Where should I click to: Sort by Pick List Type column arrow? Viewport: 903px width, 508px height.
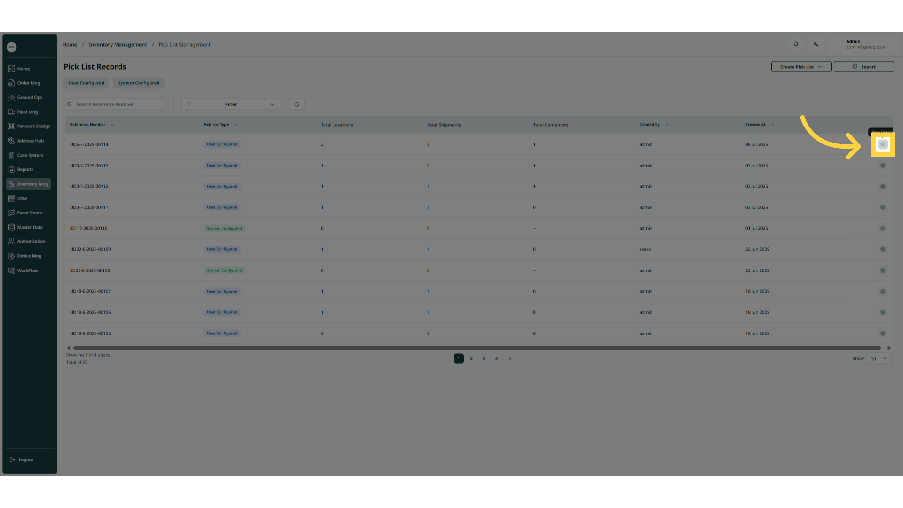point(236,125)
